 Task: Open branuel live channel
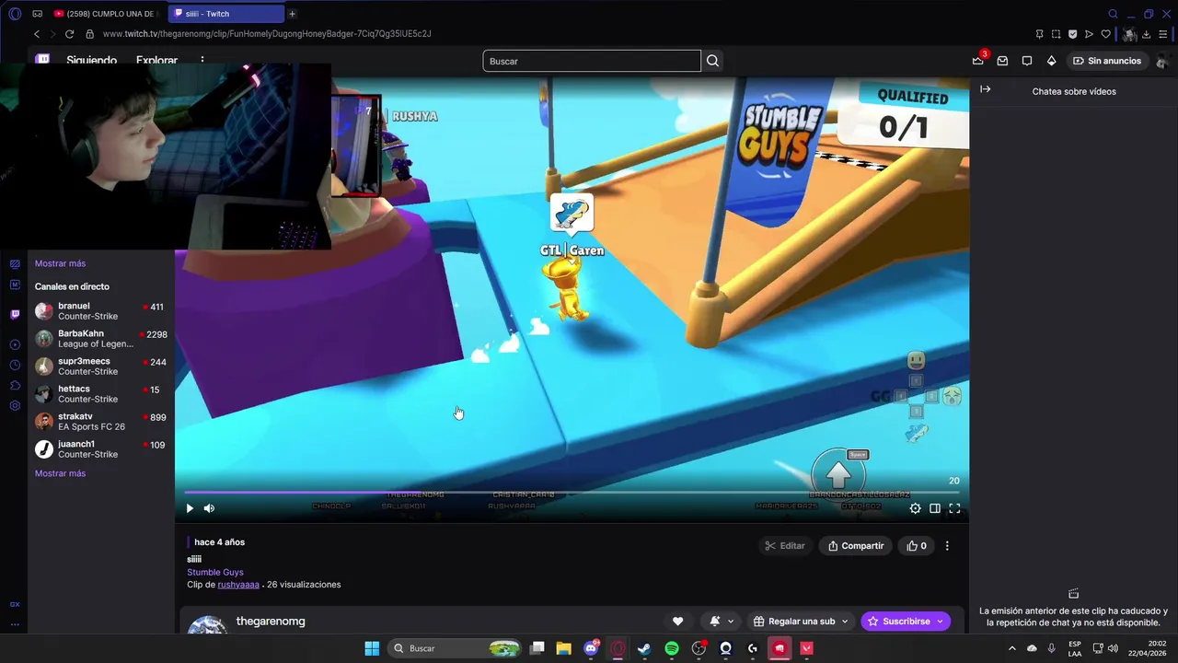(101, 311)
